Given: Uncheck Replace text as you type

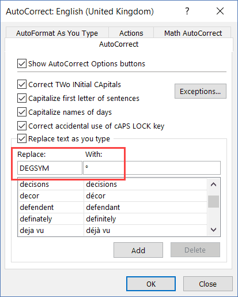Looking at the screenshot, I should 22,138.
